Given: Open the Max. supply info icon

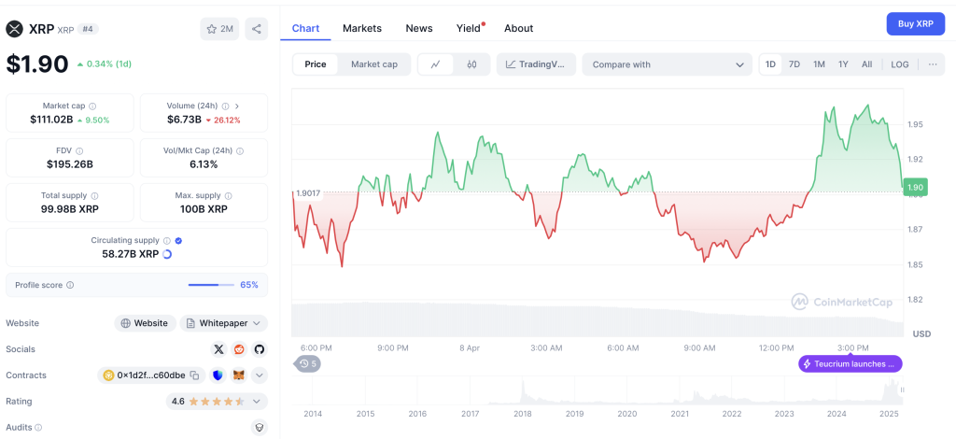Looking at the screenshot, I should click(x=229, y=196).
